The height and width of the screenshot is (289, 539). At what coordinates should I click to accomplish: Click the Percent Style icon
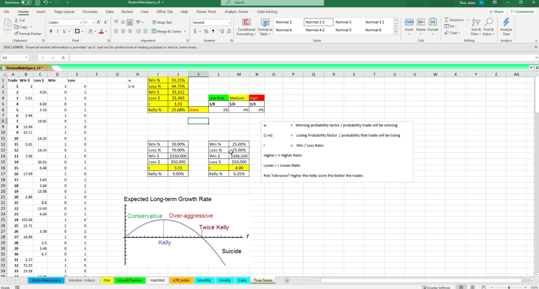click(x=206, y=31)
